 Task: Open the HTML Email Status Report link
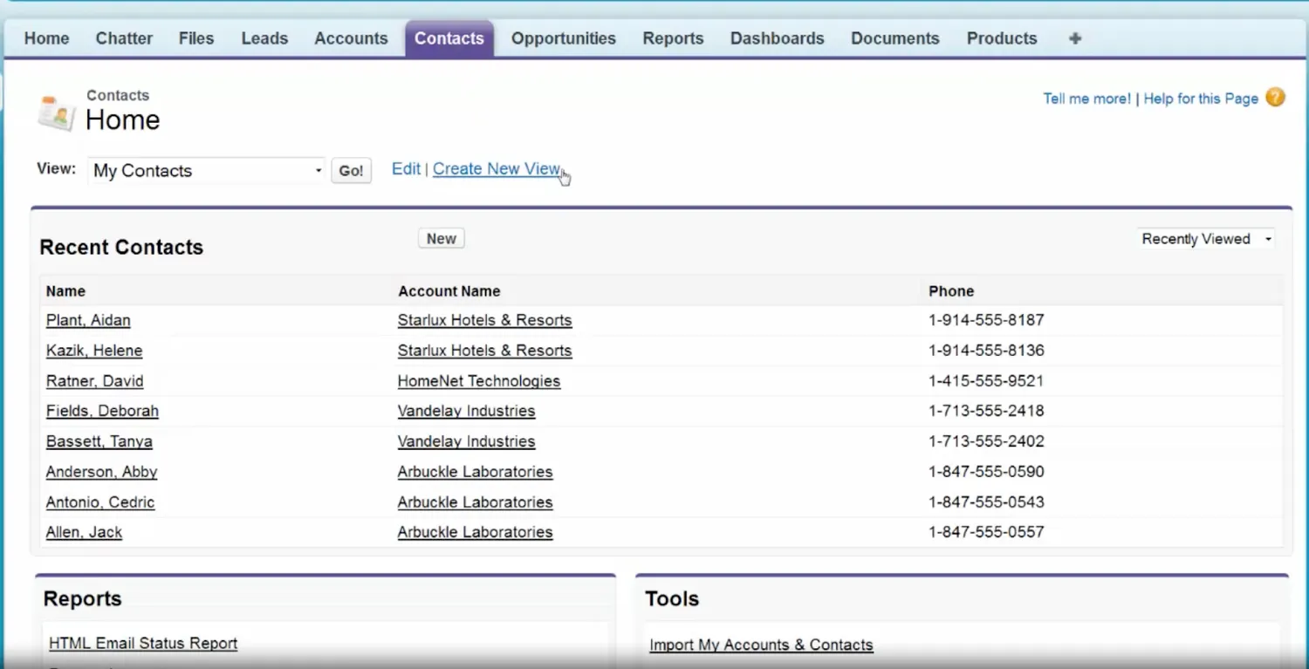point(143,644)
